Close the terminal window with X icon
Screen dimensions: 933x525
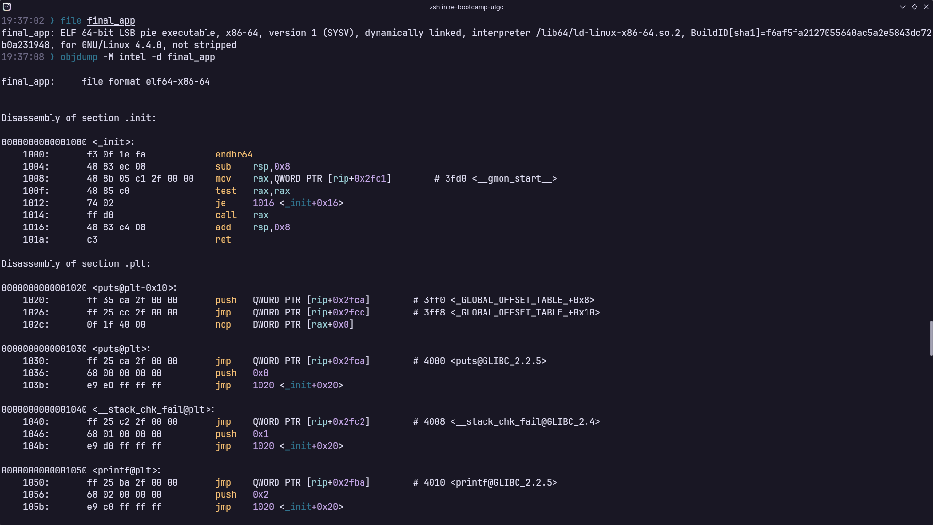point(926,7)
